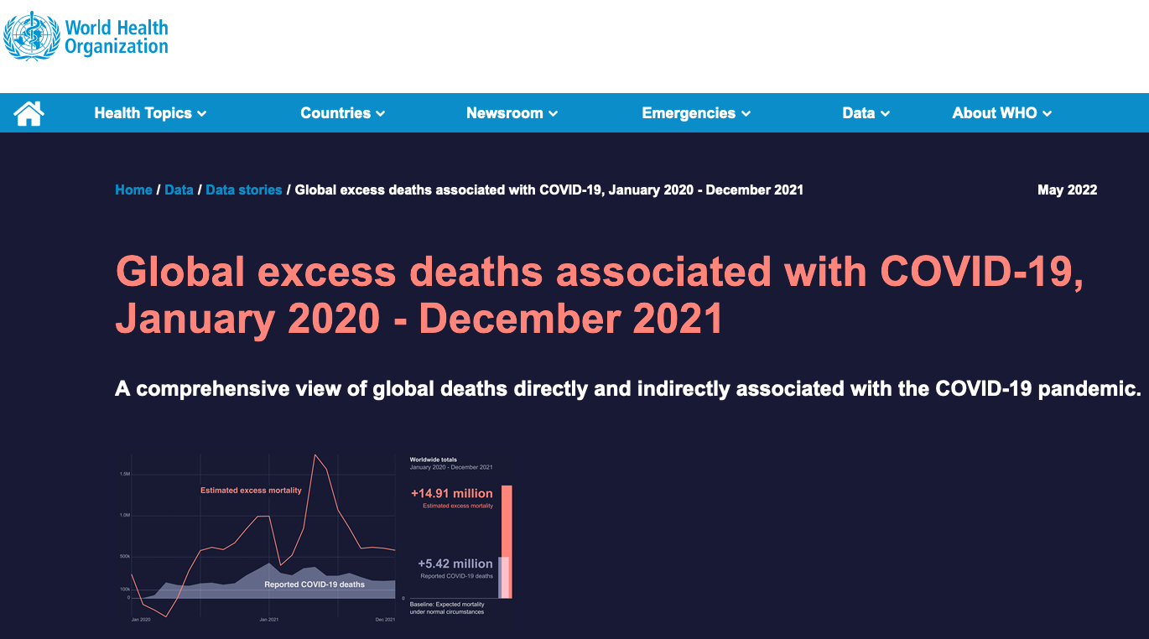Select the May 2022 date text
This screenshot has height=639, width=1149.
pyautogui.click(x=1067, y=190)
